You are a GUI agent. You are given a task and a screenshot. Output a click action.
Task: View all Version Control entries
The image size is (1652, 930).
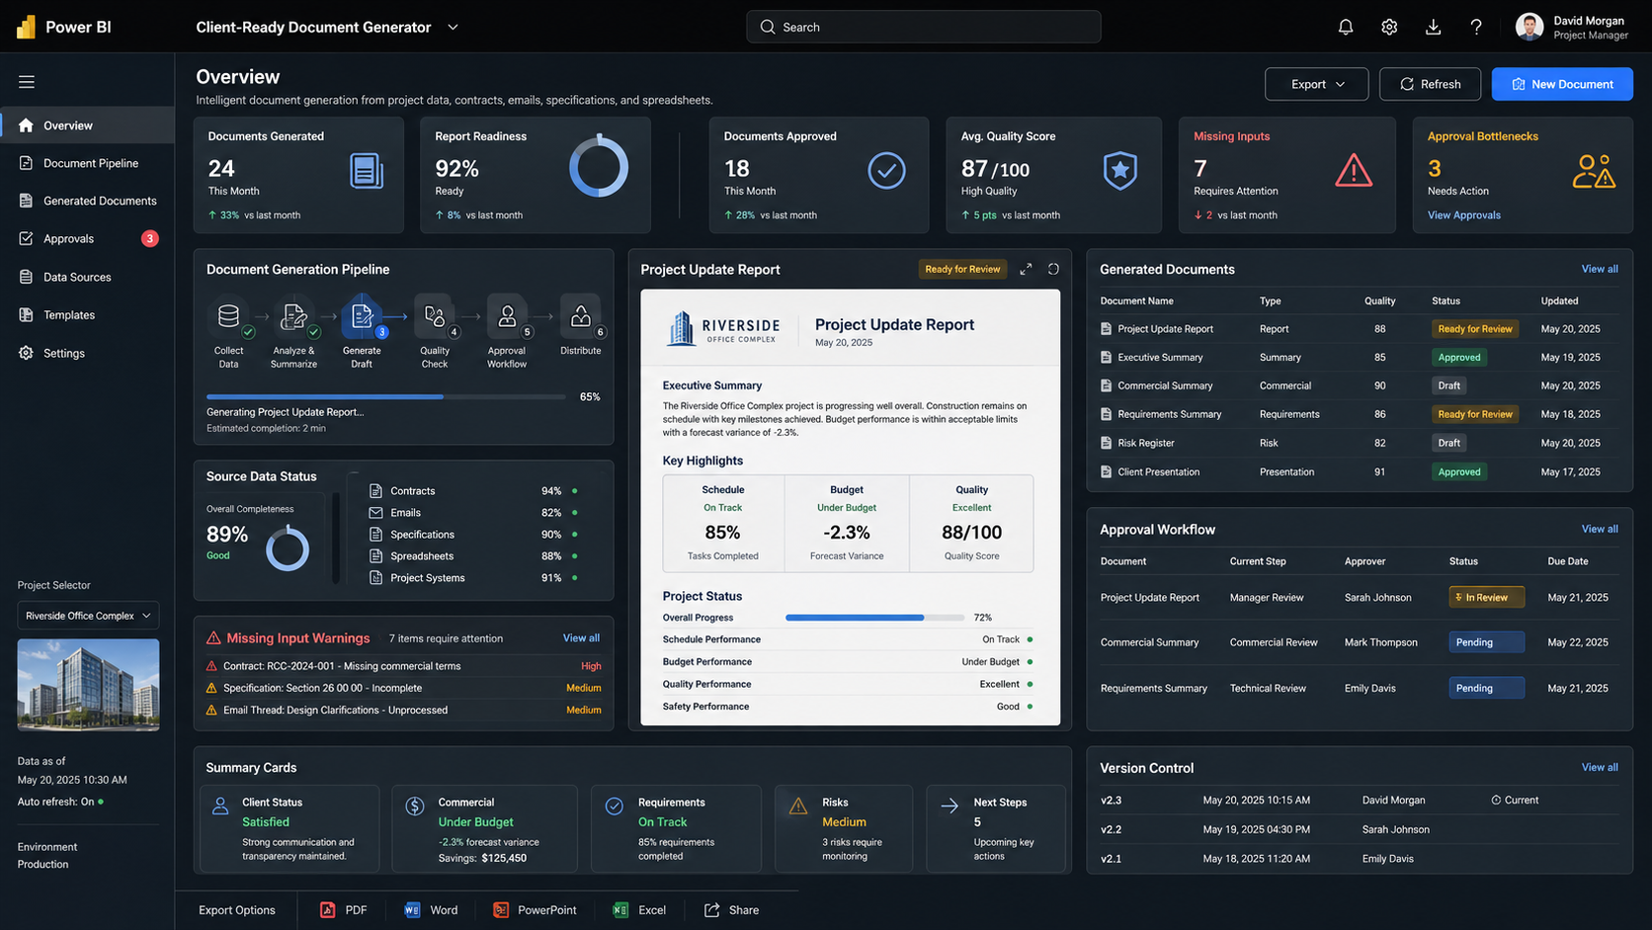click(x=1599, y=767)
